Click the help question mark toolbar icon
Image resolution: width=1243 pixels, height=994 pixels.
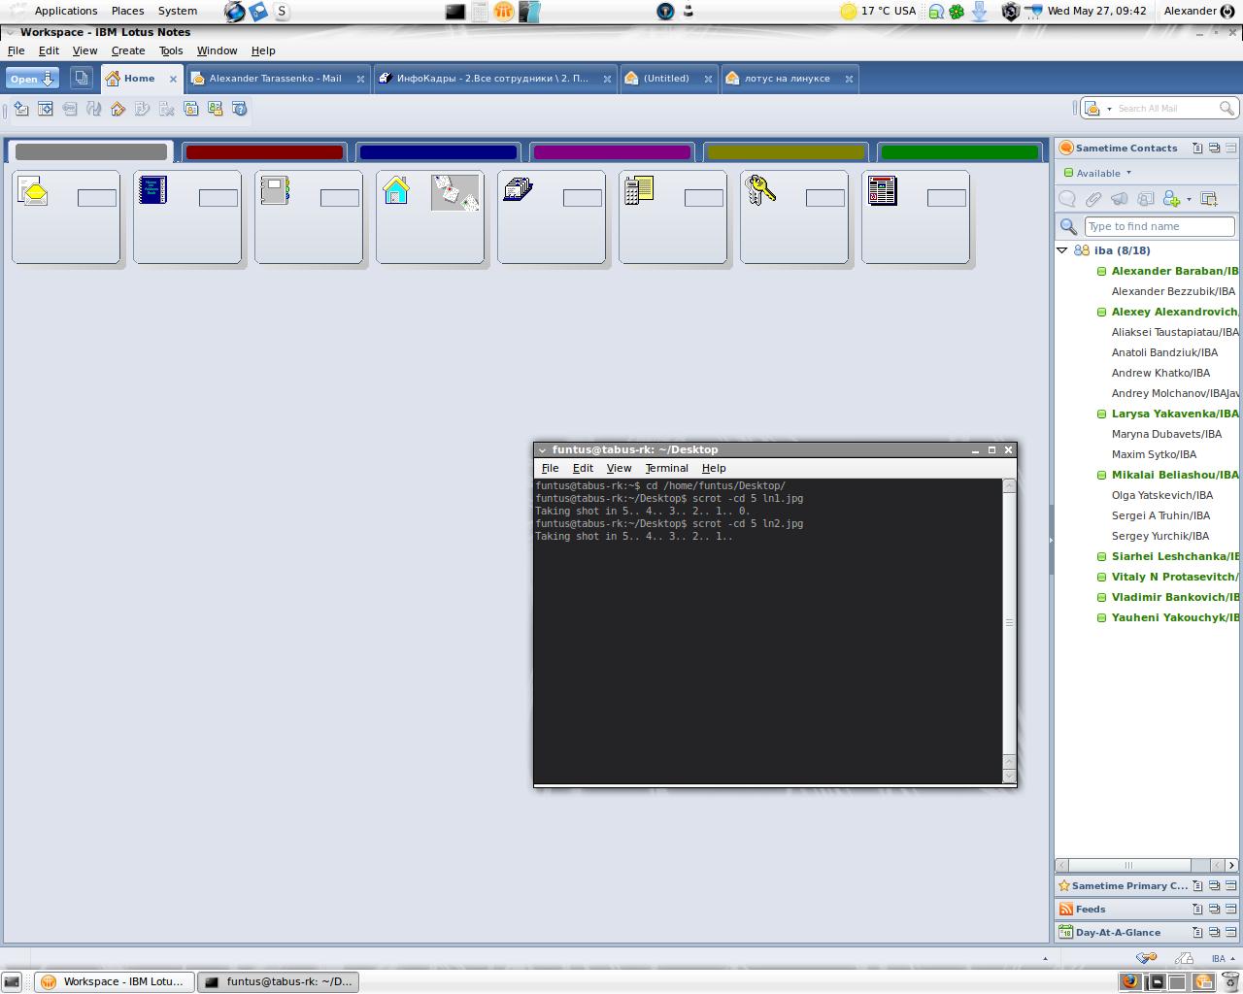tap(240, 109)
